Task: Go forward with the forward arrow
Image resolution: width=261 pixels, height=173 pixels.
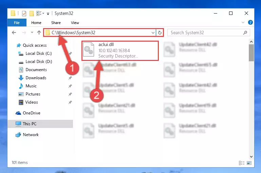Action: [24, 33]
